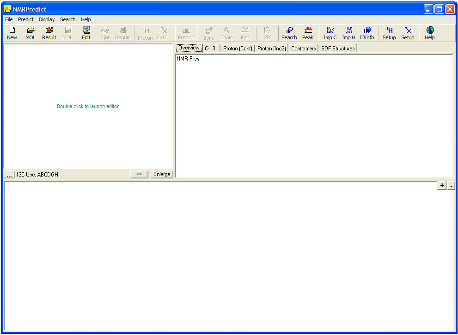Open the Display menu
Viewport: 458px width, 335px height.
(x=47, y=19)
